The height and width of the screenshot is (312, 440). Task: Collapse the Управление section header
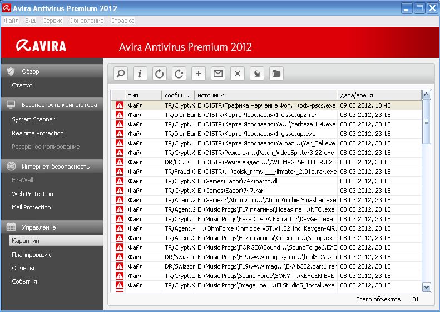coord(52,227)
